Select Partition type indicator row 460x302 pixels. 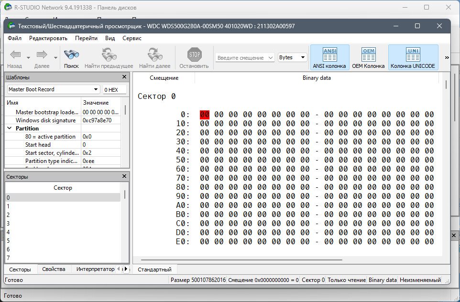point(63,161)
